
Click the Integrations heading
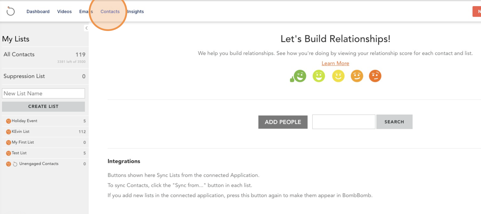click(124, 161)
